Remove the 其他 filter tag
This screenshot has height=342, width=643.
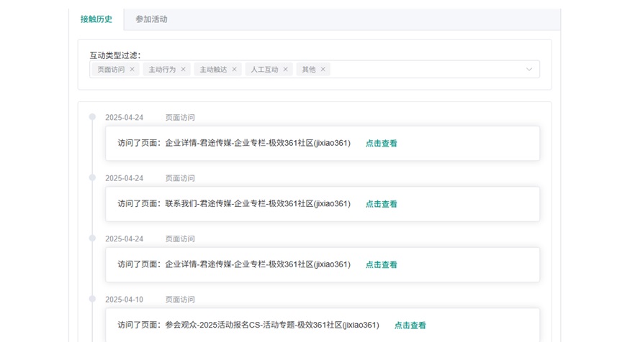coord(323,69)
